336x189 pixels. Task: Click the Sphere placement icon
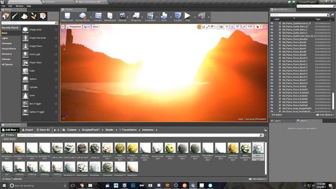[25, 79]
